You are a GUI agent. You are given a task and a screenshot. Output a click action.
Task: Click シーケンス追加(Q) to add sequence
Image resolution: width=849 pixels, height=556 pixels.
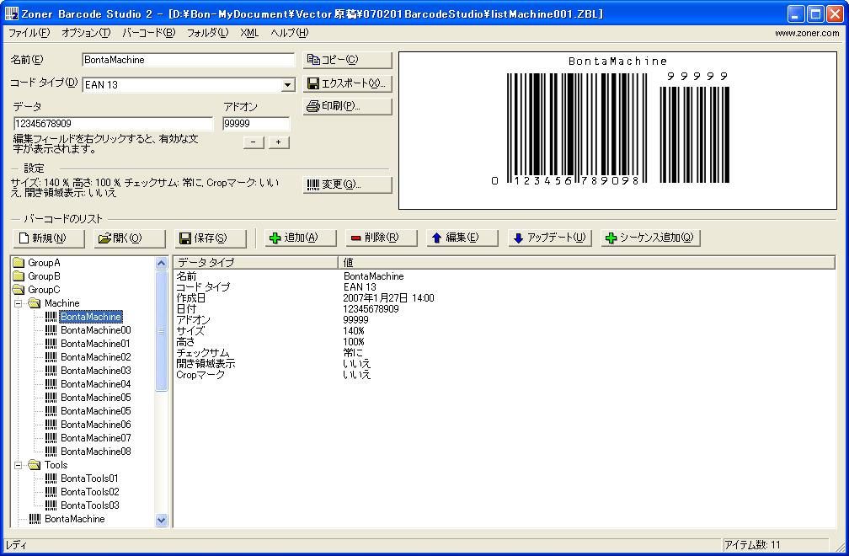(x=650, y=238)
